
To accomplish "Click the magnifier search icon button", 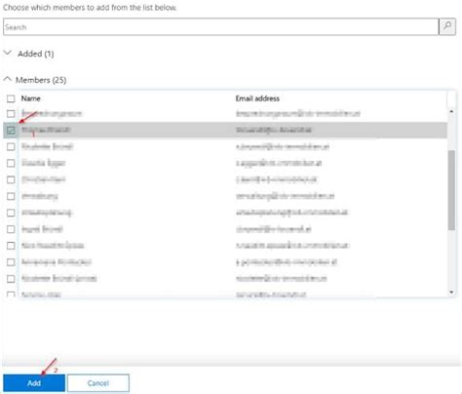I will (x=447, y=26).
